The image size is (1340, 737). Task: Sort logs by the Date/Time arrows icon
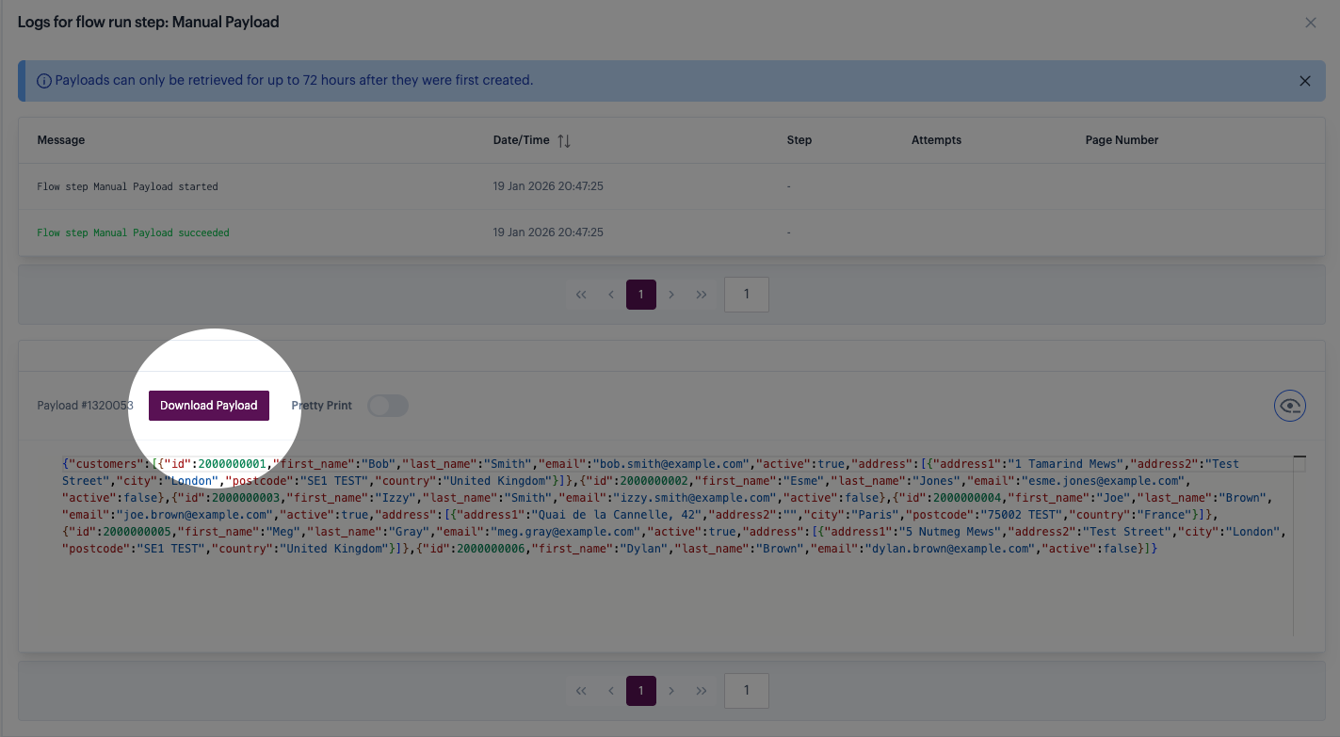564,140
